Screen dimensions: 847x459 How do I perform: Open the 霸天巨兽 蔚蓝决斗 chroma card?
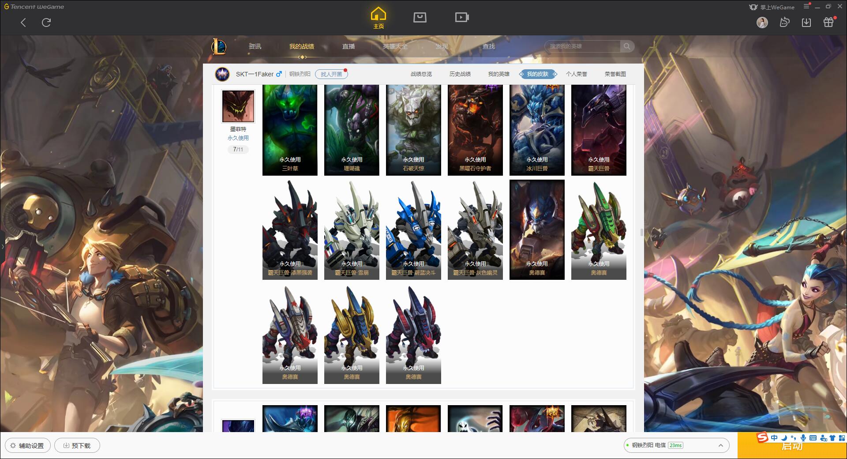tap(413, 229)
